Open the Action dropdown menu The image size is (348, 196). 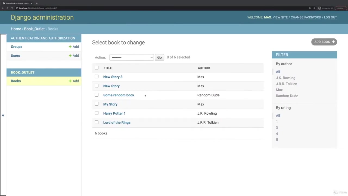click(x=132, y=57)
